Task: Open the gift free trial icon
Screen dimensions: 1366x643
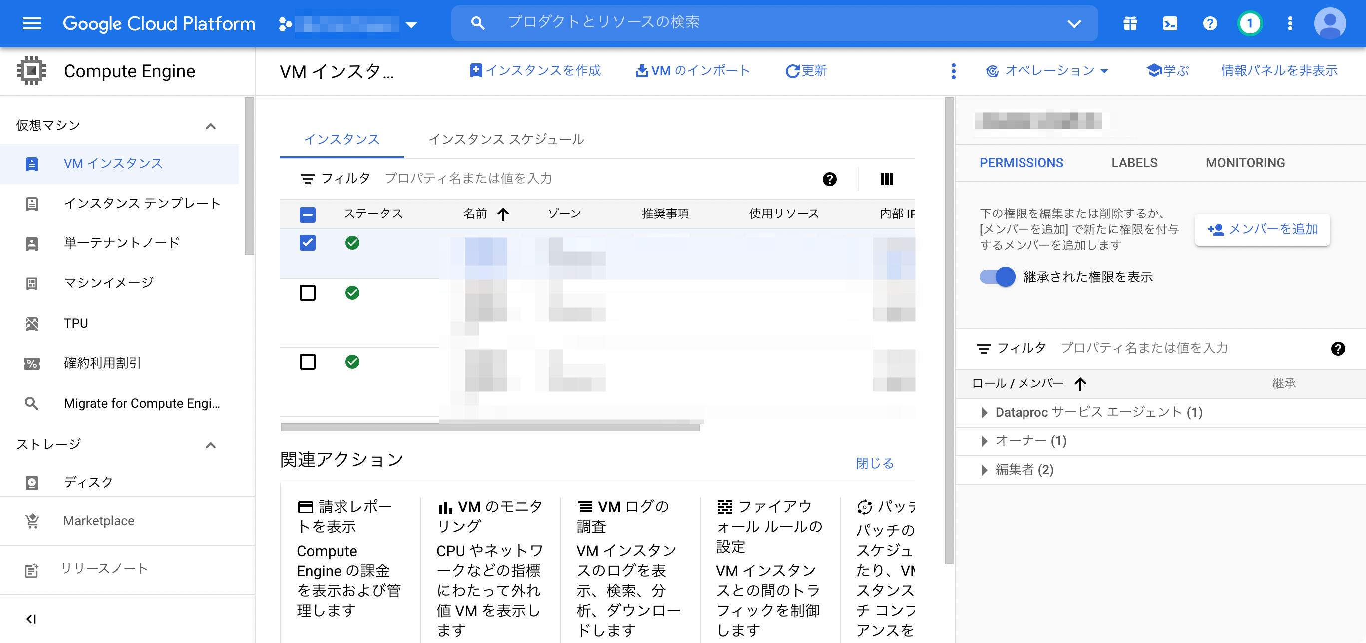Action: click(1130, 23)
